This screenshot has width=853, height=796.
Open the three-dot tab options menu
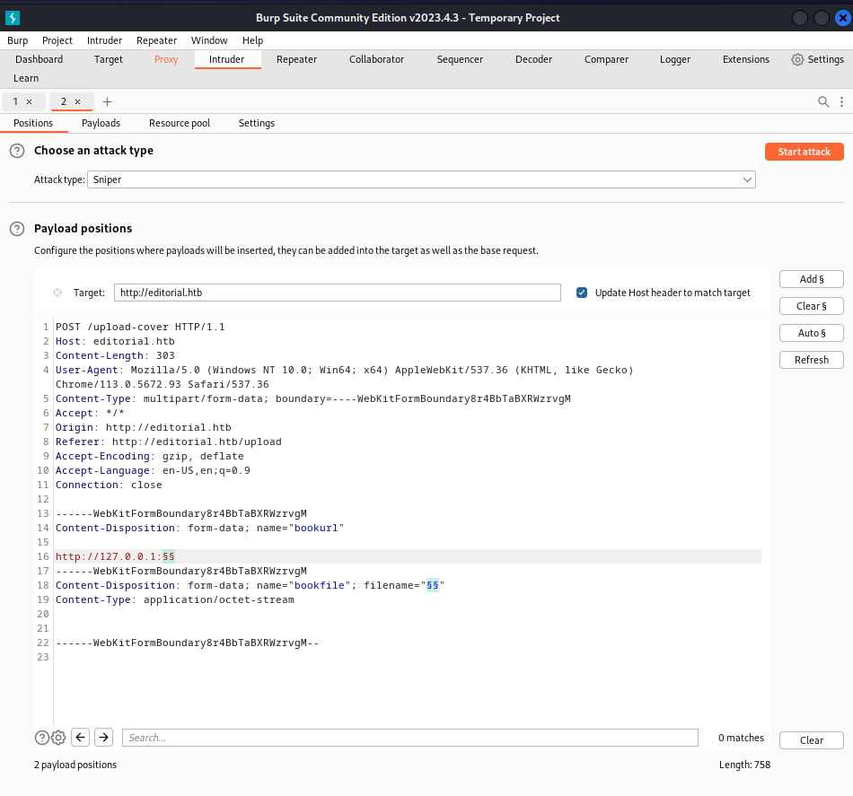click(x=841, y=101)
